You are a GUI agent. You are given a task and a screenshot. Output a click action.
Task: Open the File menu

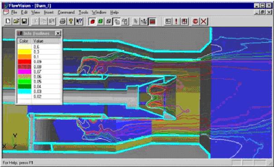point(14,12)
